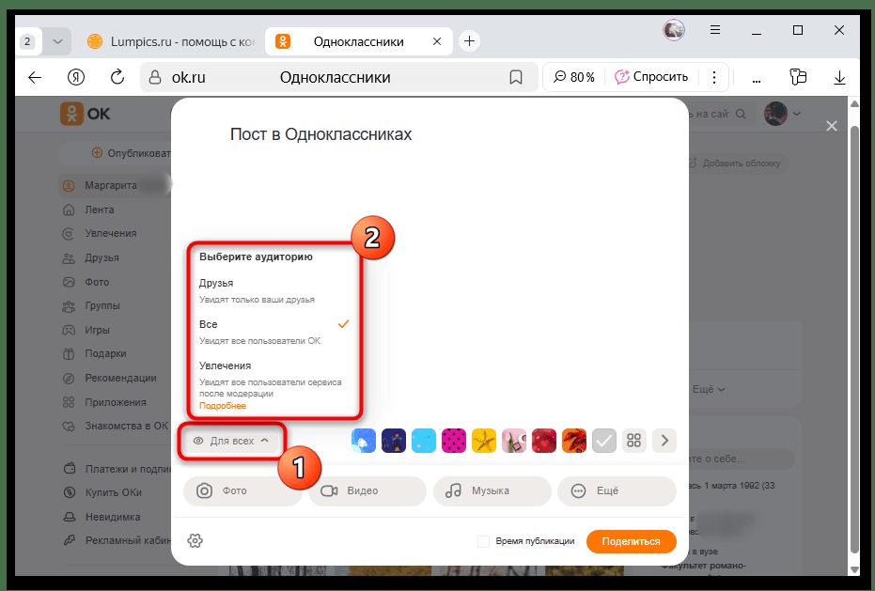This screenshot has width=875, height=591.
Task: Select plain white checkmark background
Action: [603, 441]
